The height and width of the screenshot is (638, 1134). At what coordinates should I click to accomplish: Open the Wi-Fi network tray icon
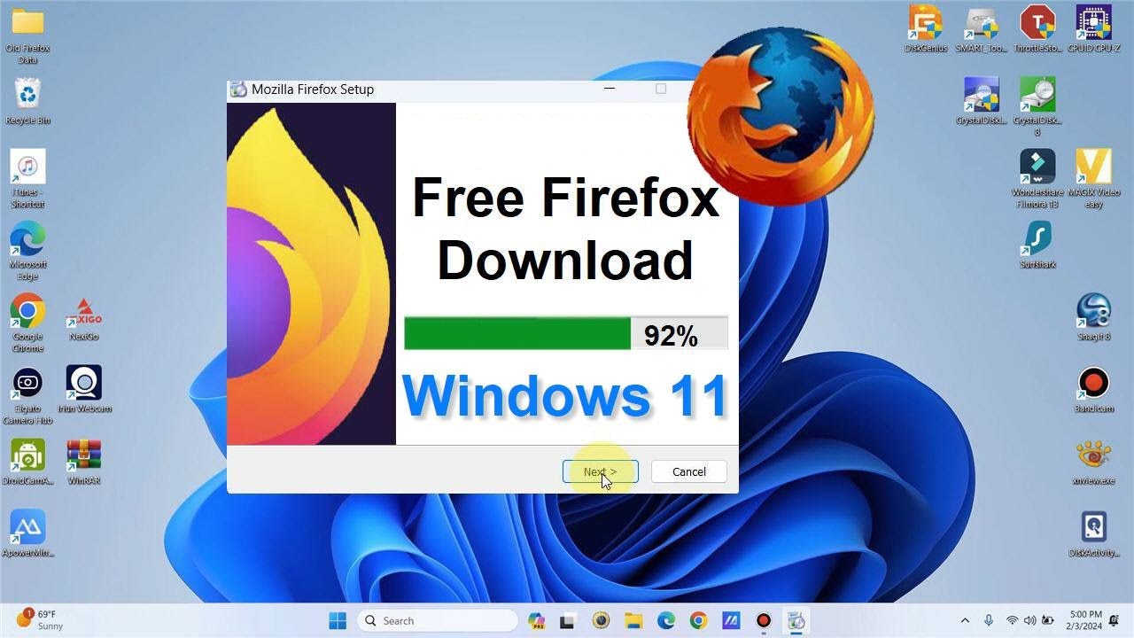(x=1012, y=620)
